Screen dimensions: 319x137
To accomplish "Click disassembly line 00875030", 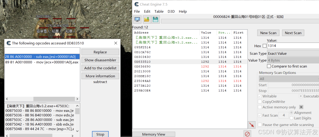I will click(x=40, y=111).
